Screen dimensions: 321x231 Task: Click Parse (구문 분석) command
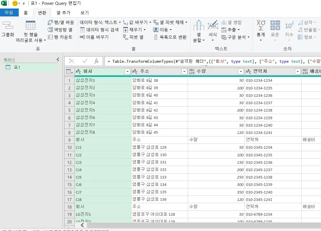pyautogui.click(x=235, y=37)
